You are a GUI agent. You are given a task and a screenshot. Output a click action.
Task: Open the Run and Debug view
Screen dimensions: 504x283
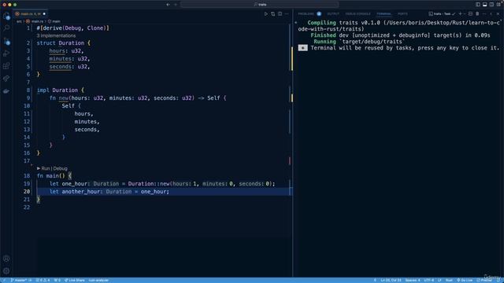click(6, 53)
